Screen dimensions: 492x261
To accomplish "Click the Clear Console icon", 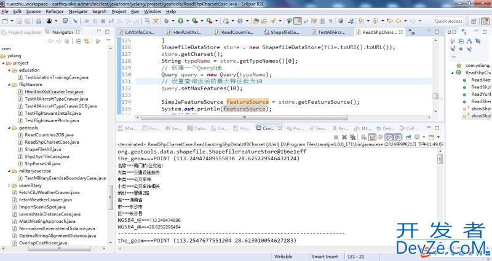I will coord(363,137).
